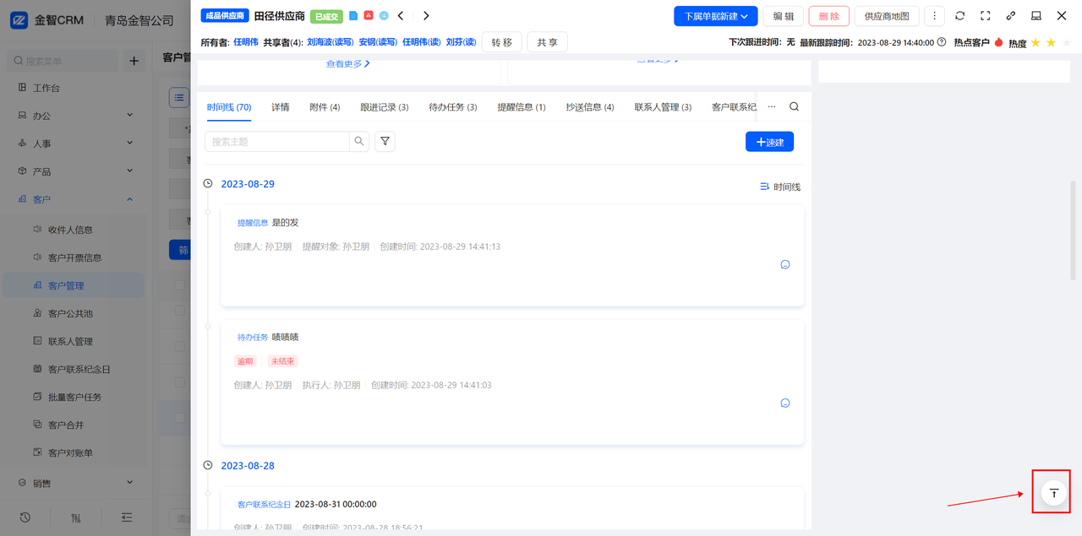Expand the 办公 sidebar menu
This screenshot has height=536, width=1082.
coord(73,116)
